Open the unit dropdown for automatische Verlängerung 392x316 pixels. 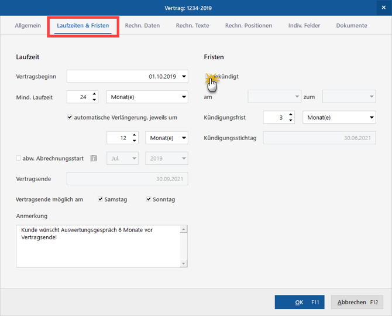(184, 138)
